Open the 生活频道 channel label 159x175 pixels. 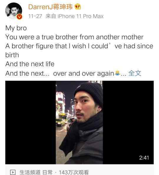[x=30, y=172]
